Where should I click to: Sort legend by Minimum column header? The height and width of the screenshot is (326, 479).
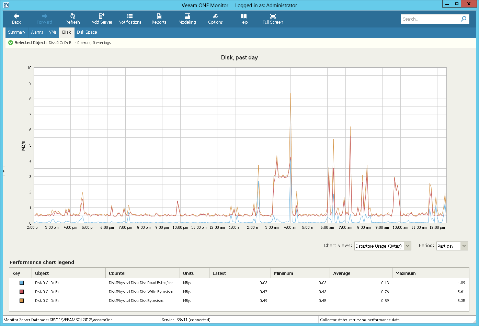[300, 273]
